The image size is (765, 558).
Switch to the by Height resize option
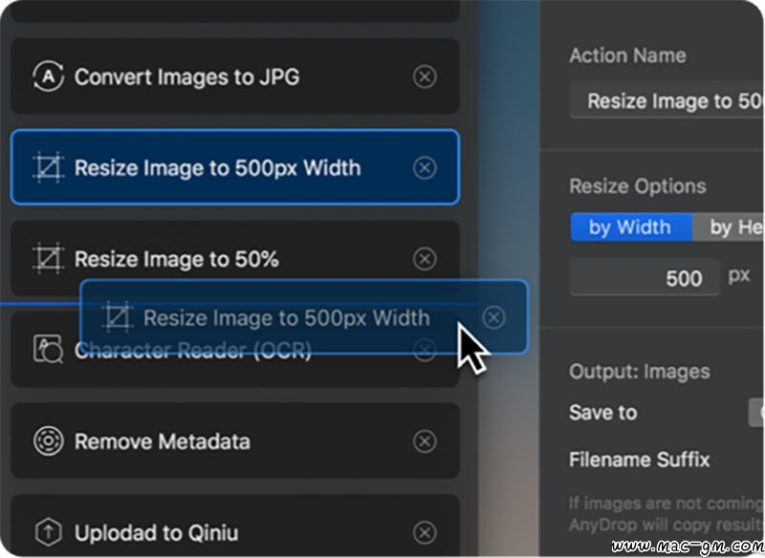728,227
